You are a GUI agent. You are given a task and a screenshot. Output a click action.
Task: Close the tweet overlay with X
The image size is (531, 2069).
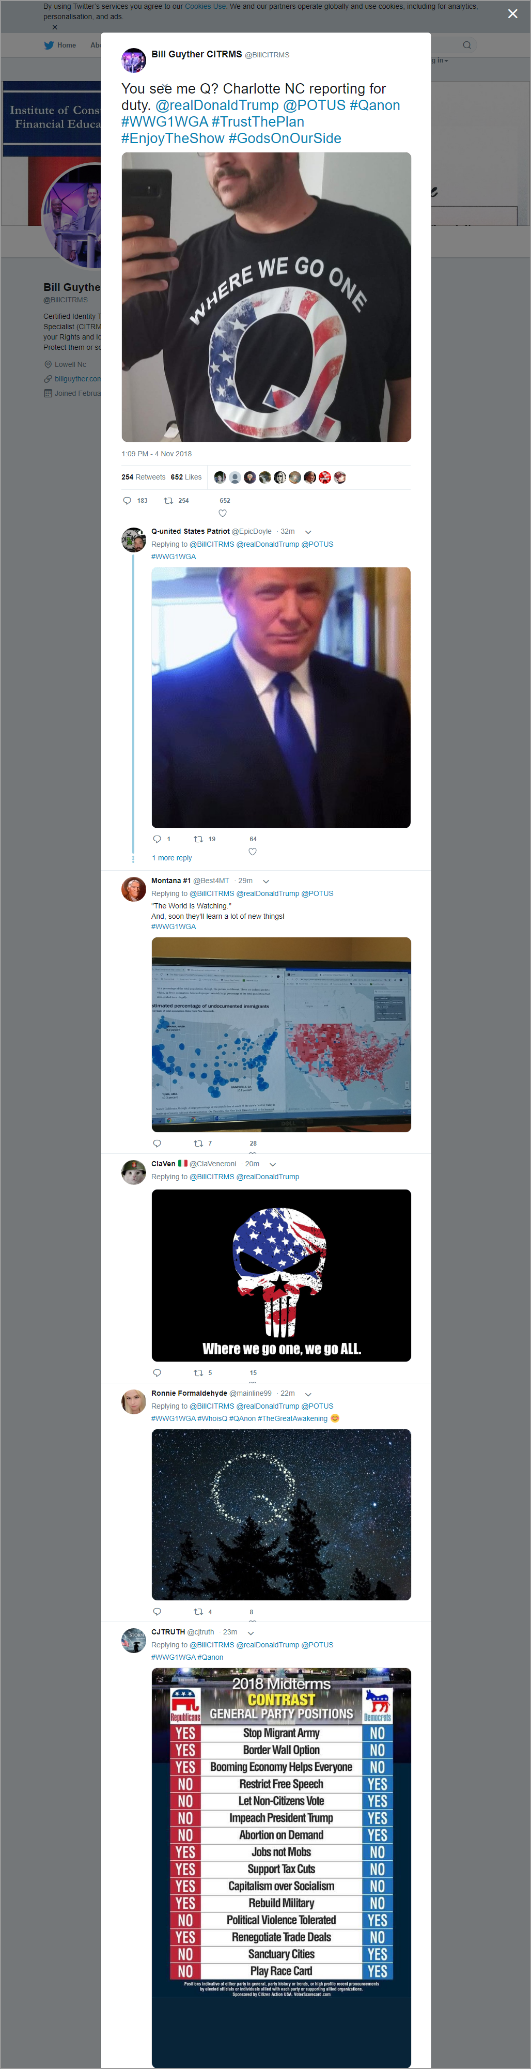pos(512,13)
